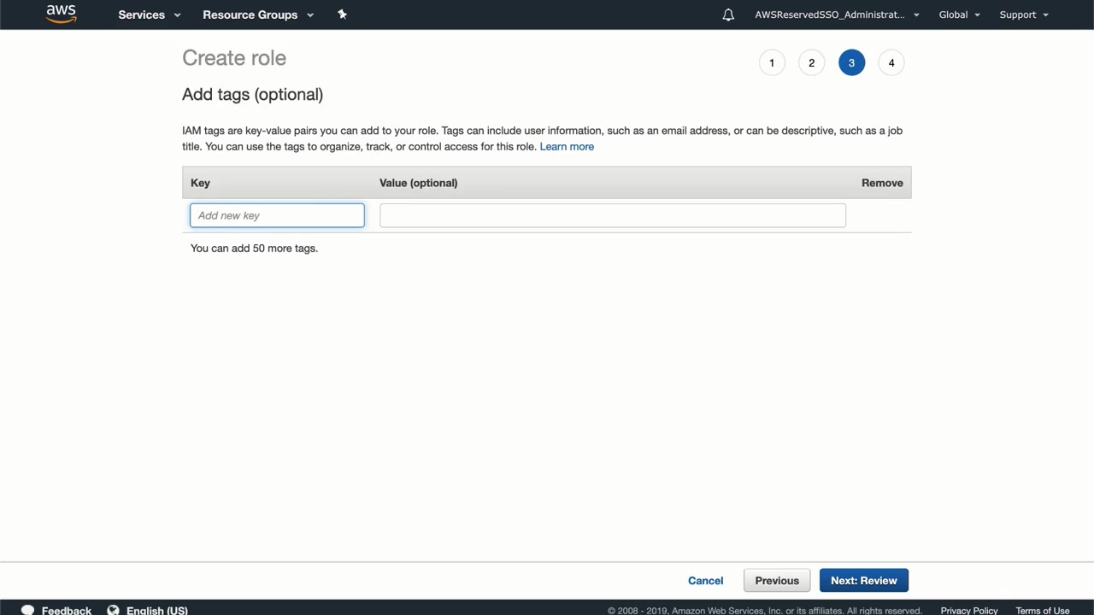
Task: Click the tag Value input field
Action: 612,215
